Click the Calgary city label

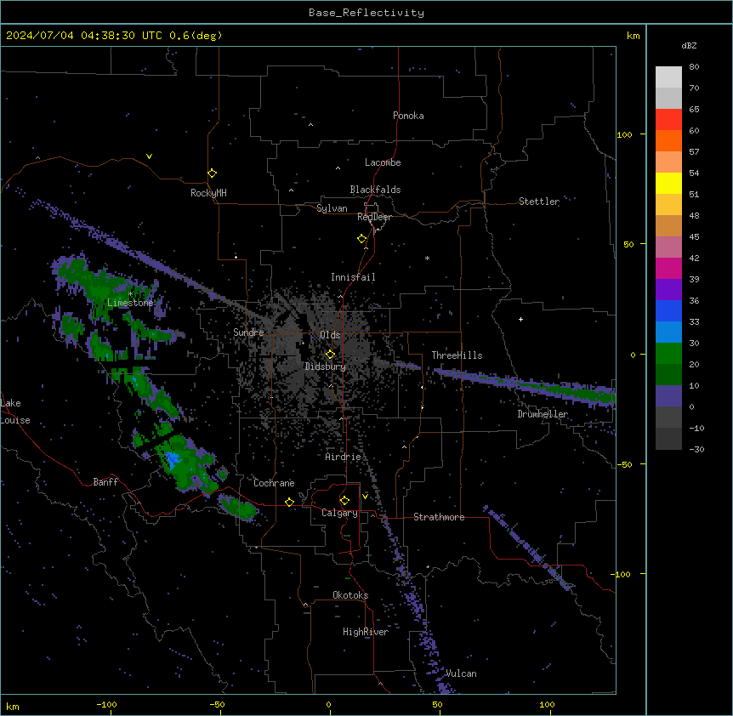pyautogui.click(x=339, y=513)
